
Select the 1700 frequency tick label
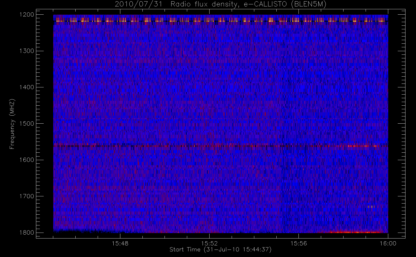click(x=27, y=196)
